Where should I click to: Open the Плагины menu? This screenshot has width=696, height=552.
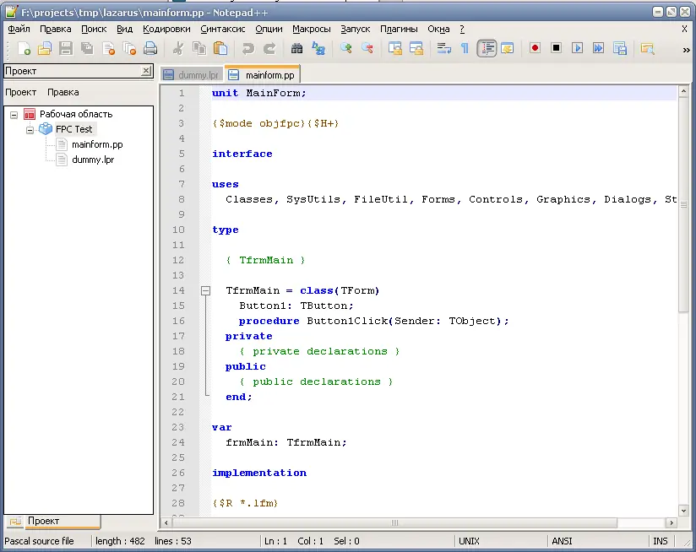click(399, 29)
